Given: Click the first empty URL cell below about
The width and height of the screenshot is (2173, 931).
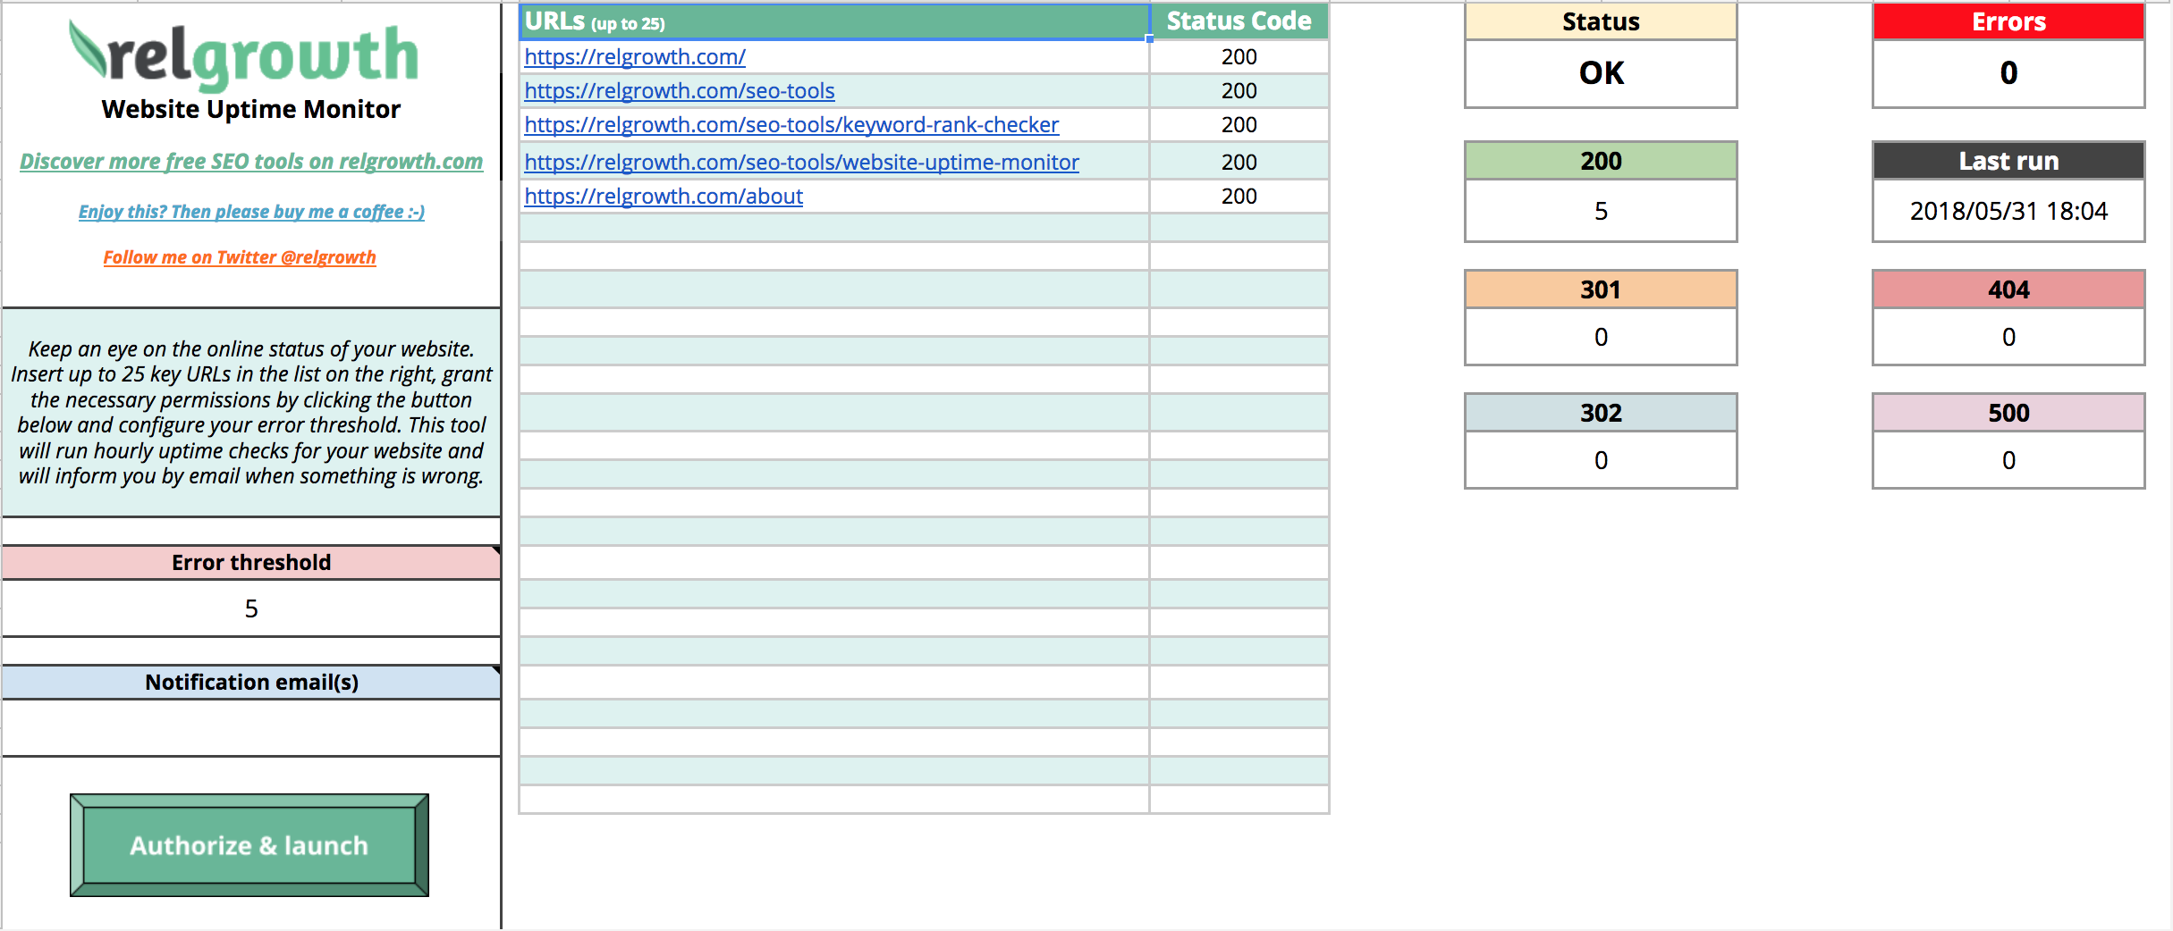Looking at the screenshot, I should click(834, 228).
